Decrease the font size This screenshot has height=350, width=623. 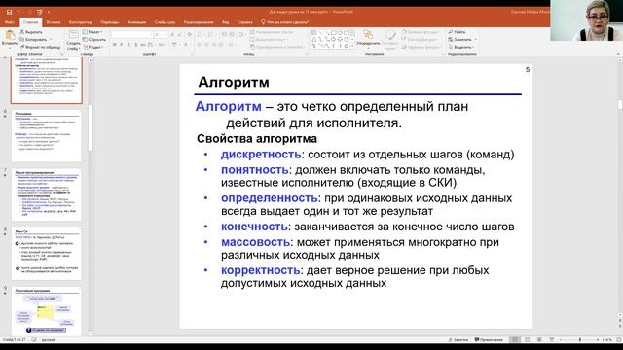[x=179, y=35]
